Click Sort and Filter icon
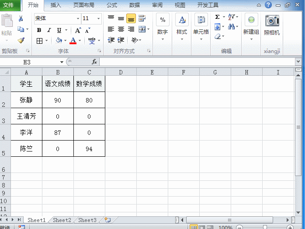This screenshot has width=305, height=229. 231,17
